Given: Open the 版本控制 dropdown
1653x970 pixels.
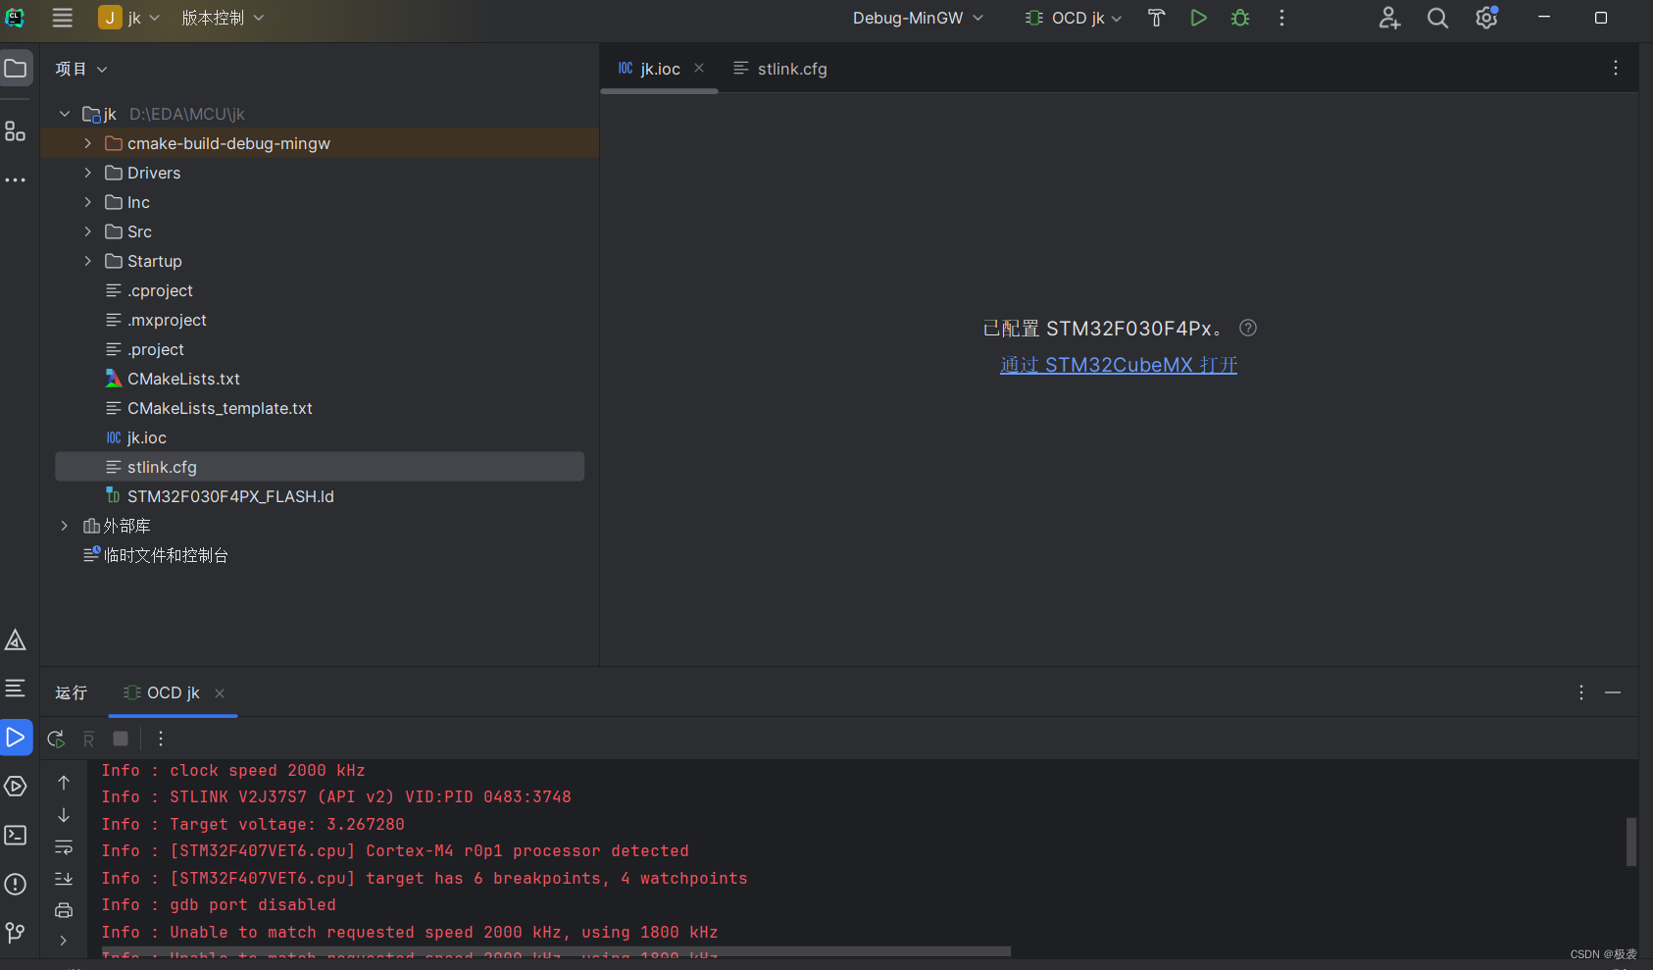Looking at the screenshot, I should (223, 18).
